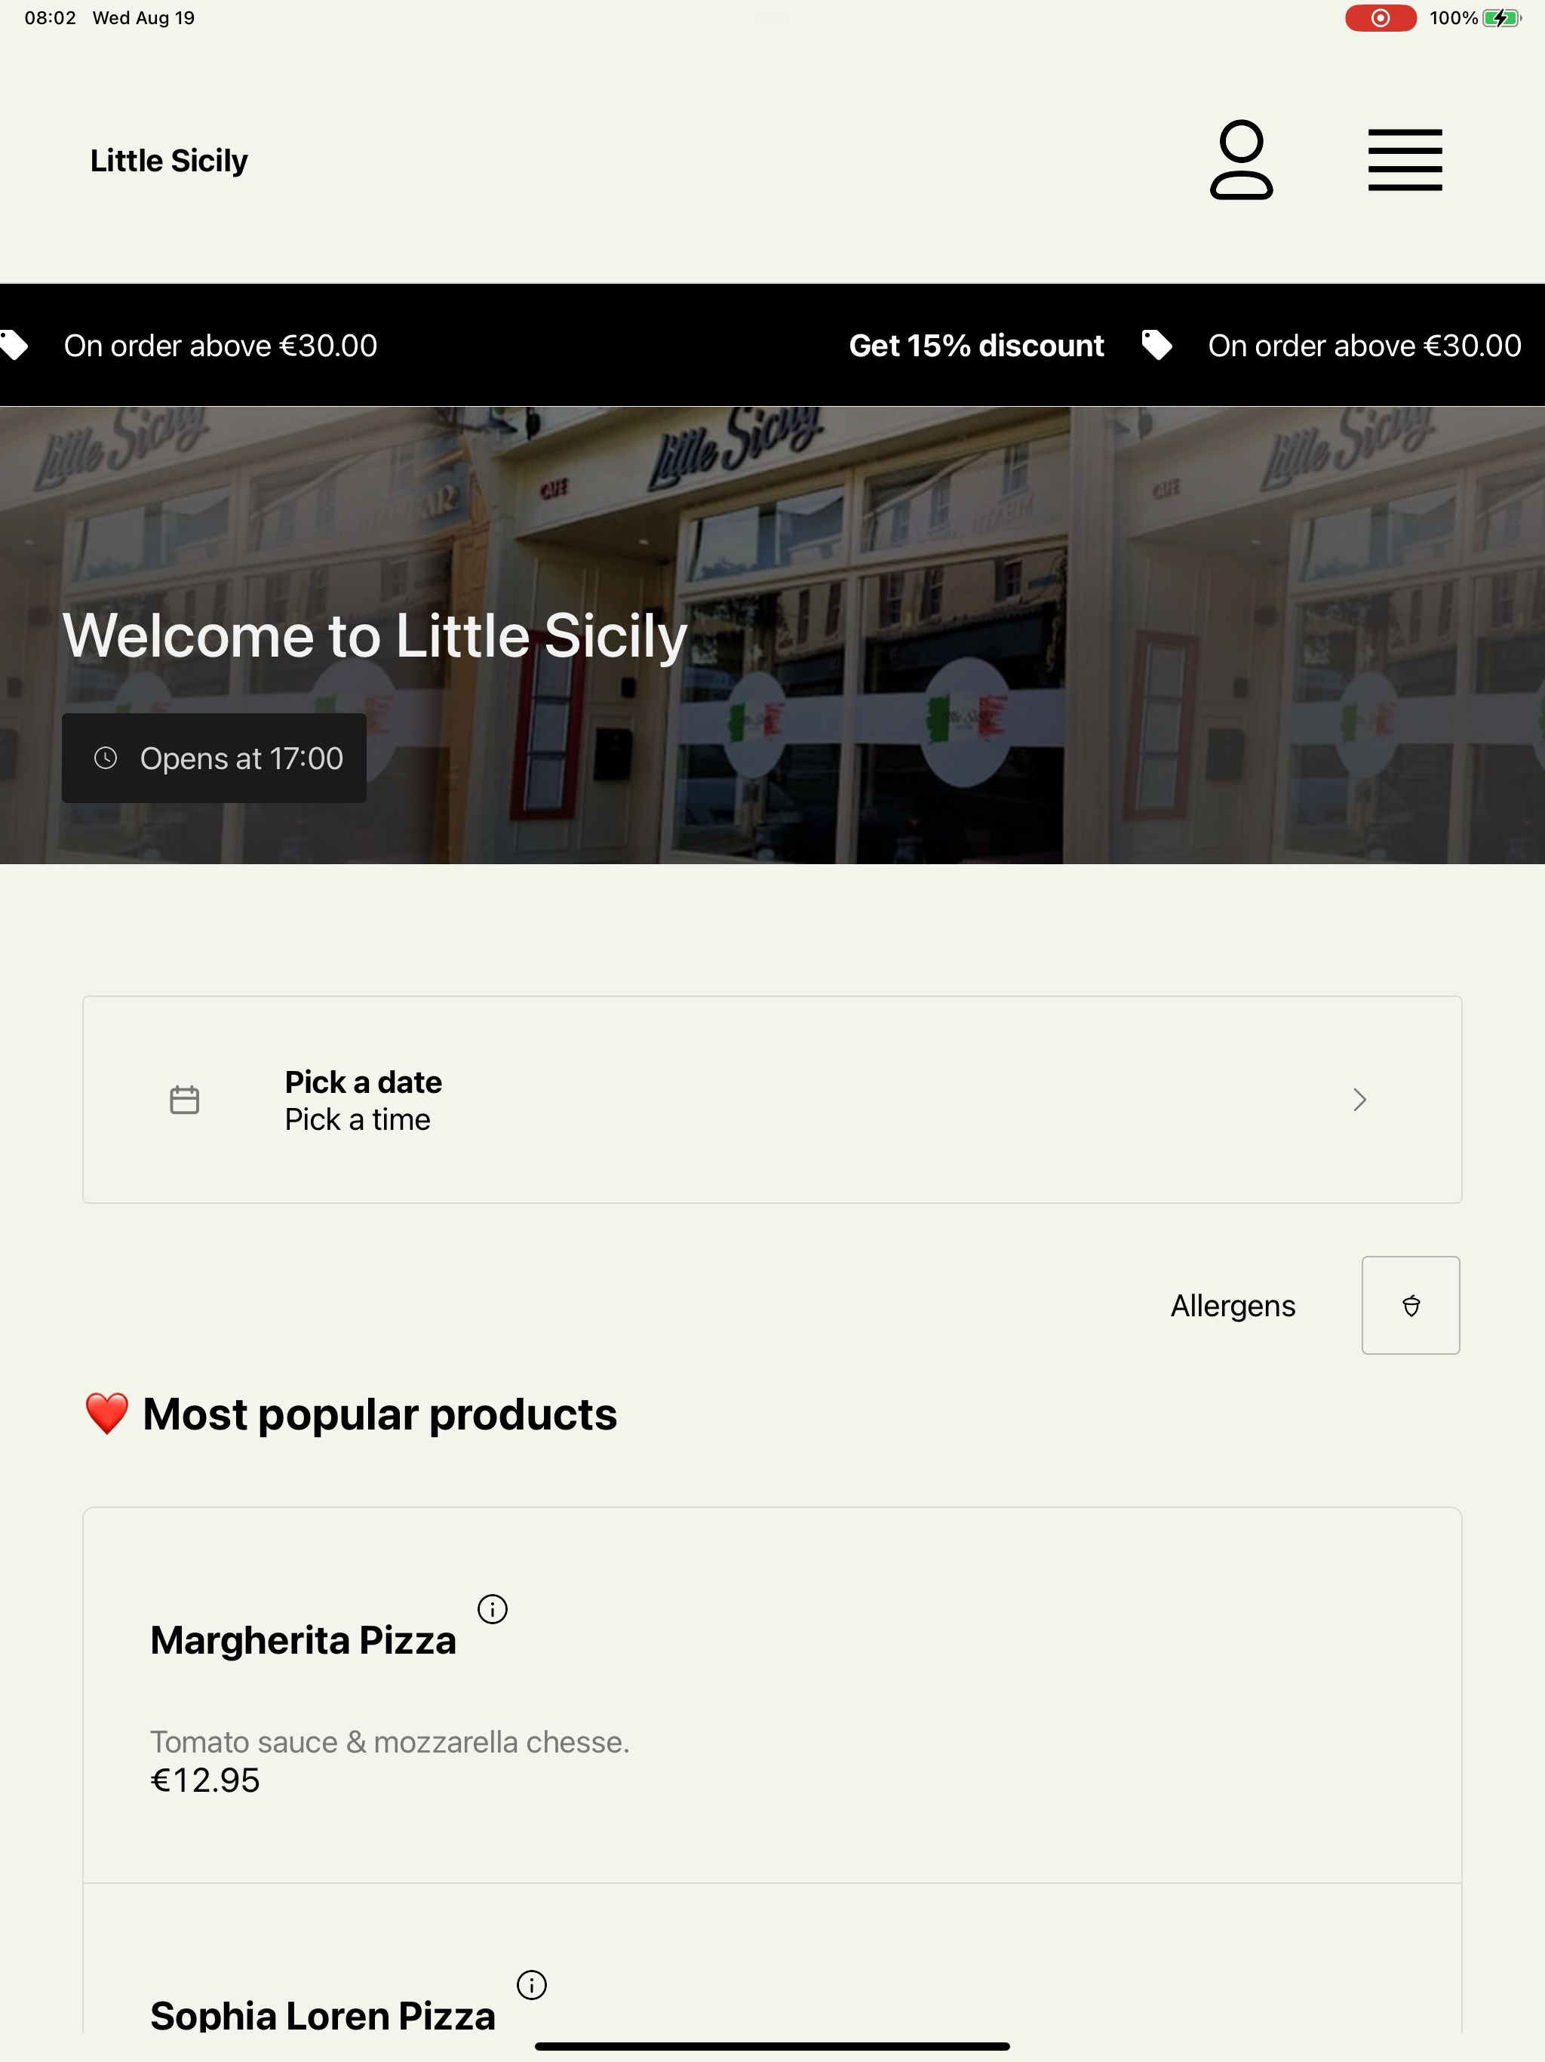Click the clock icon in Opens at 17:00
The image size is (1545, 2062).
click(x=106, y=758)
